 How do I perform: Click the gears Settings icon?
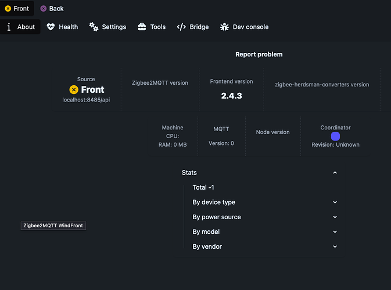pyautogui.click(x=94, y=27)
